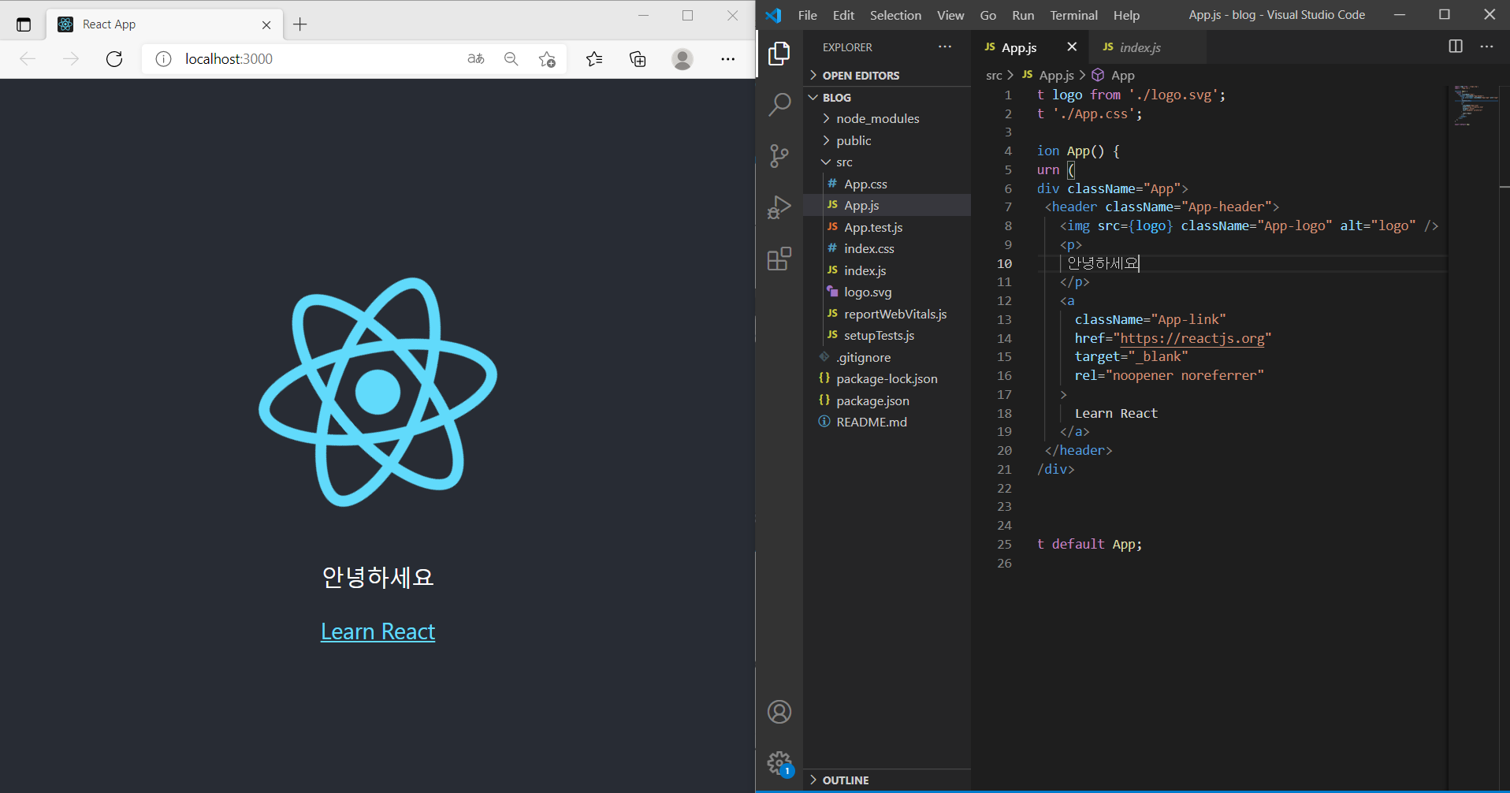Open the browser Favorites list
Screen dimensions: 1510x793
pyautogui.click(x=595, y=58)
